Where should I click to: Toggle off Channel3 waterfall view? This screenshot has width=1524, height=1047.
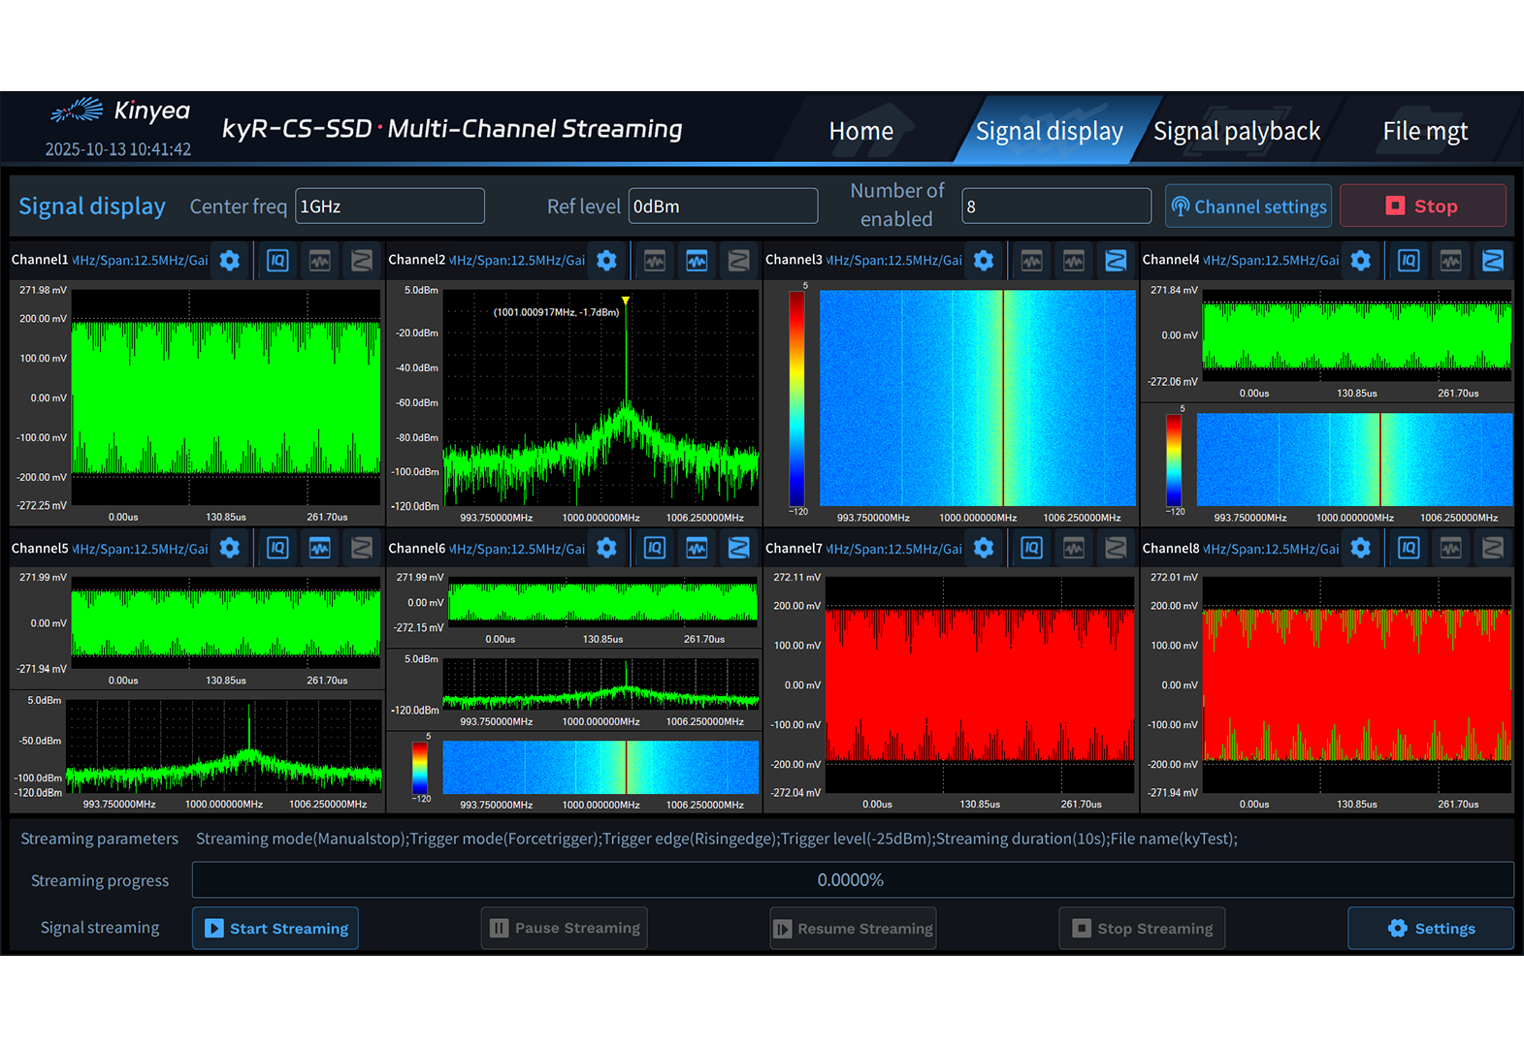(1116, 261)
